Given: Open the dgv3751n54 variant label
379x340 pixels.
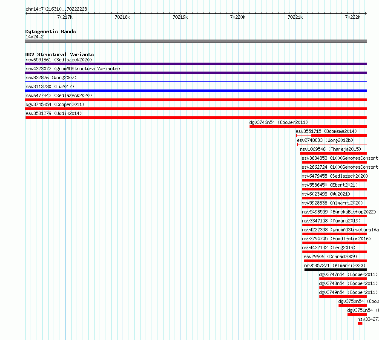Looking at the screenshot, I should 363,310.
